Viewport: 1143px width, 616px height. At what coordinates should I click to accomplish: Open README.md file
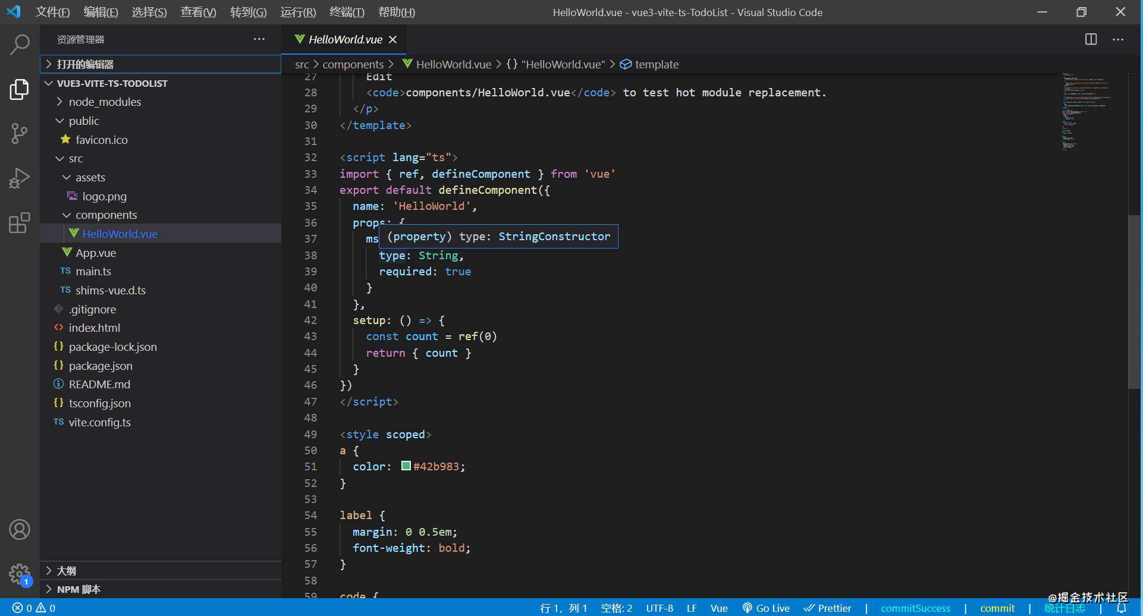(161, 384)
